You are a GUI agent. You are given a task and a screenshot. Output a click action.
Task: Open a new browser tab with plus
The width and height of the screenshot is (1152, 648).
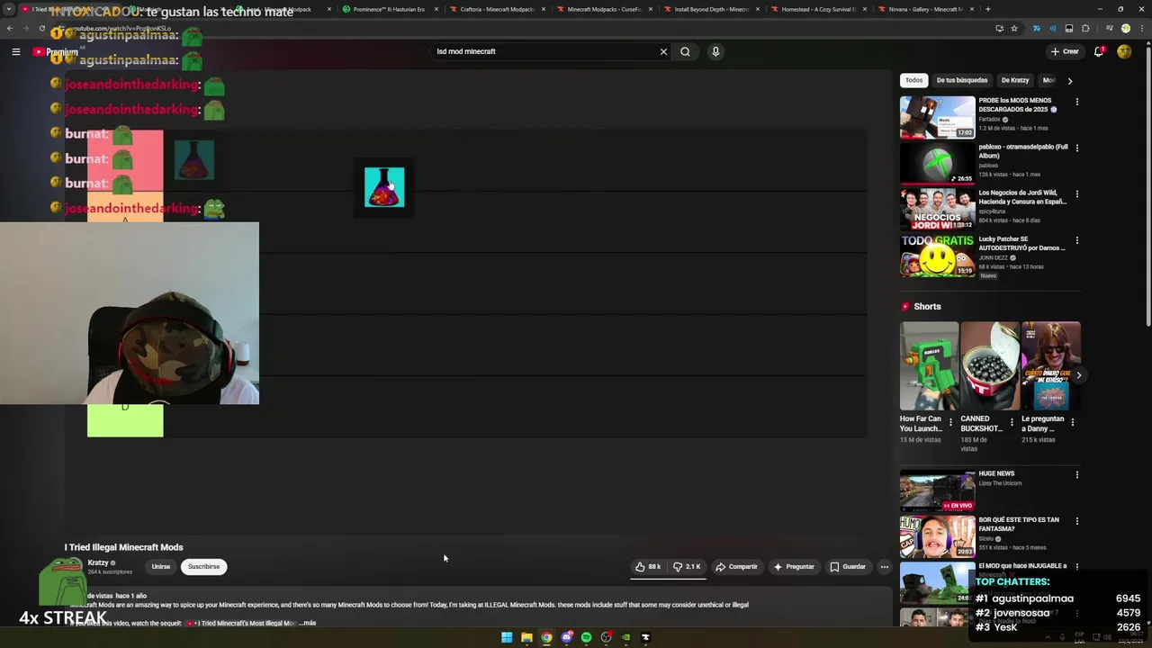tap(987, 9)
